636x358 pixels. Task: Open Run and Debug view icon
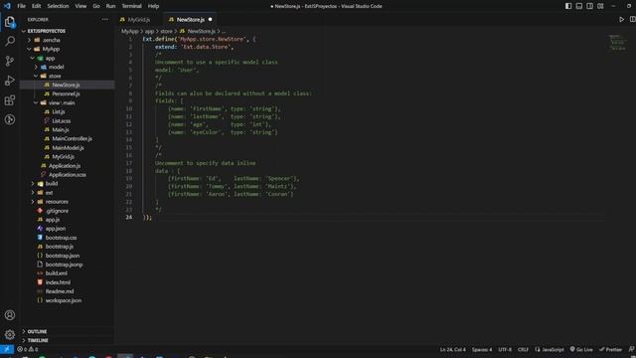10,81
